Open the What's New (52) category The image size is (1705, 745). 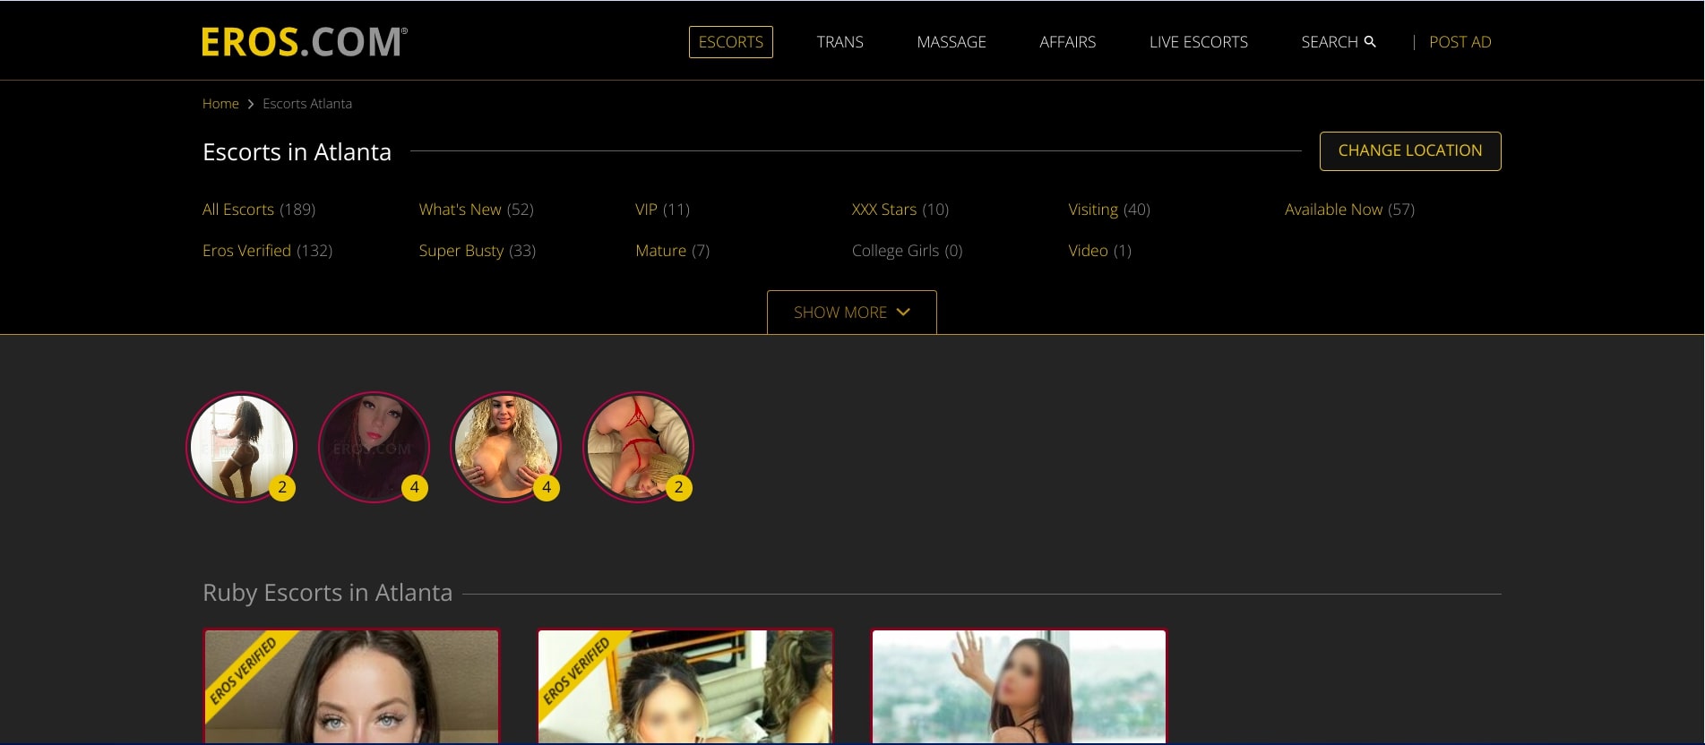(477, 210)
